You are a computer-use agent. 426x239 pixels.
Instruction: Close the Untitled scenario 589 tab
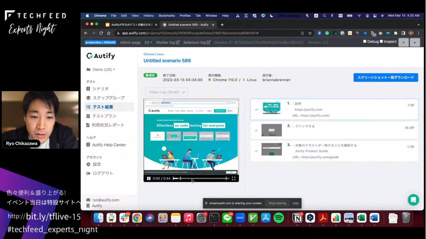213,25
